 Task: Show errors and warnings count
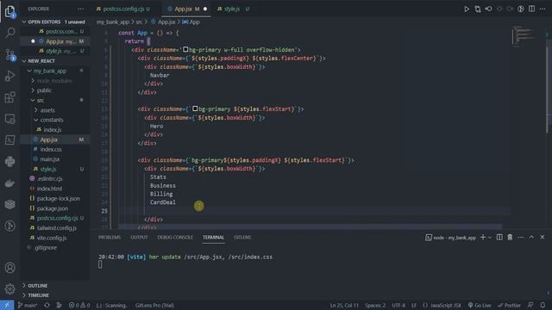pyautogui.click(x=79, y=305)
